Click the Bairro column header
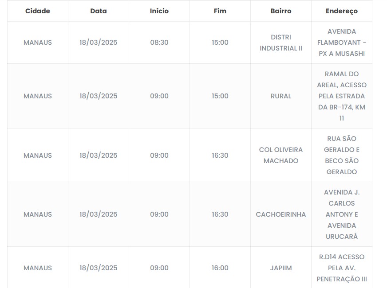The height and width of the screenshot is (288, 387). tap(281, 11)
